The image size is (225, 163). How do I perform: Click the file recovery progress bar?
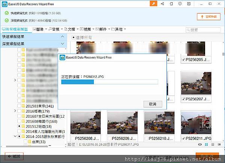109,82
